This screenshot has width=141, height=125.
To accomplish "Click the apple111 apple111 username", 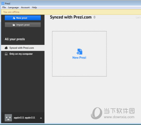I will [24, 118].
